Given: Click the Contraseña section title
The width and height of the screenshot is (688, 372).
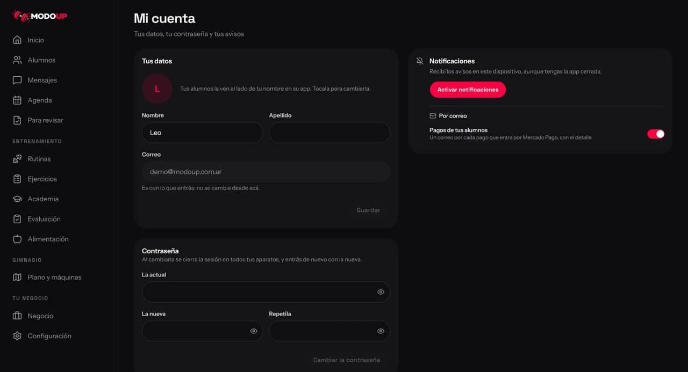Looking at the screenshot, I should [160, 251].
